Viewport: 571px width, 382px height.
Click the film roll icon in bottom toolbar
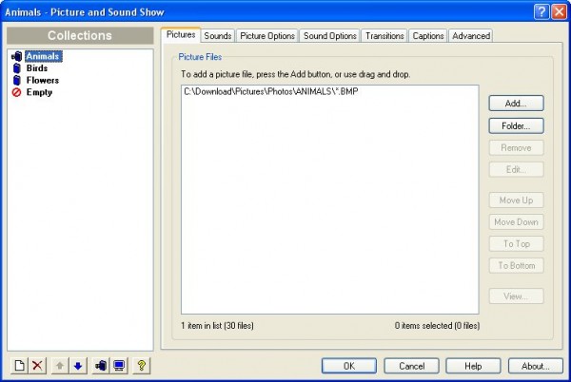click(x=101, y=365)
